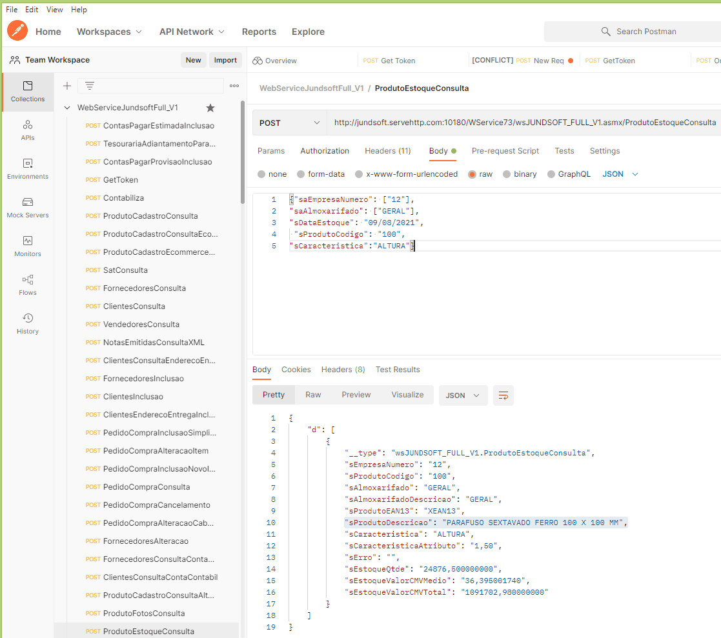Open the File menu
Viewport: 721px width, 638px height.
[x=12, y=10]
